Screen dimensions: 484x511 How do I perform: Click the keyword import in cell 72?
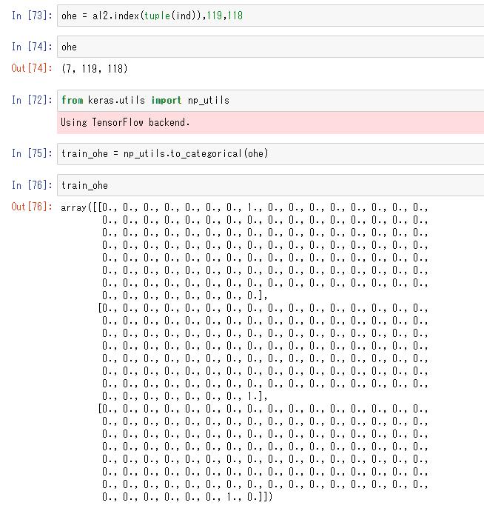tap(166, 100)
